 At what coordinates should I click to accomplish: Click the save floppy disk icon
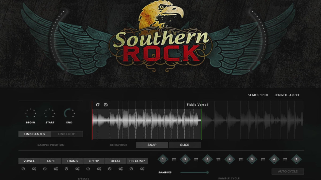(x=106, y=105)
